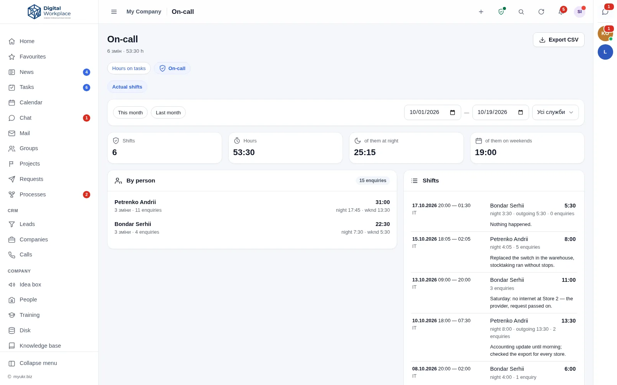This screenshot has width=617, height=385.
Task: Expand the Усі служби services dropdown
Action: [x=555, y=112]
